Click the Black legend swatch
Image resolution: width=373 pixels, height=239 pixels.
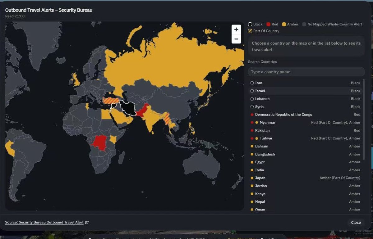(250, 24)
